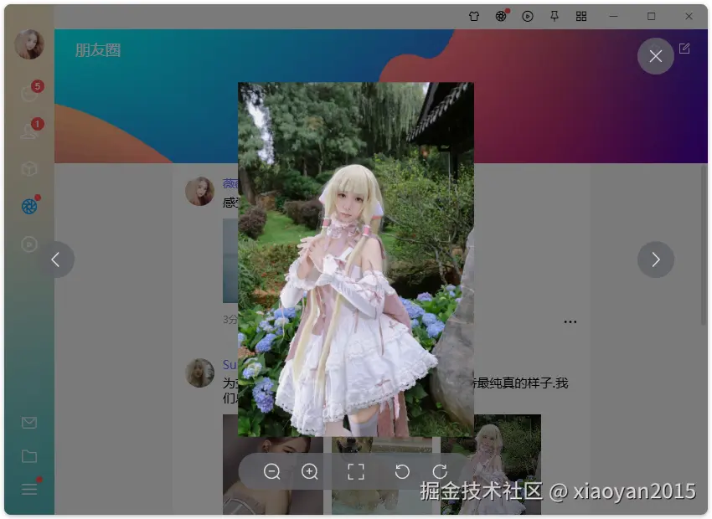The image size is (712, 519).
Task: Open the moments aperture icon in title bar
Action: point(500,17)
